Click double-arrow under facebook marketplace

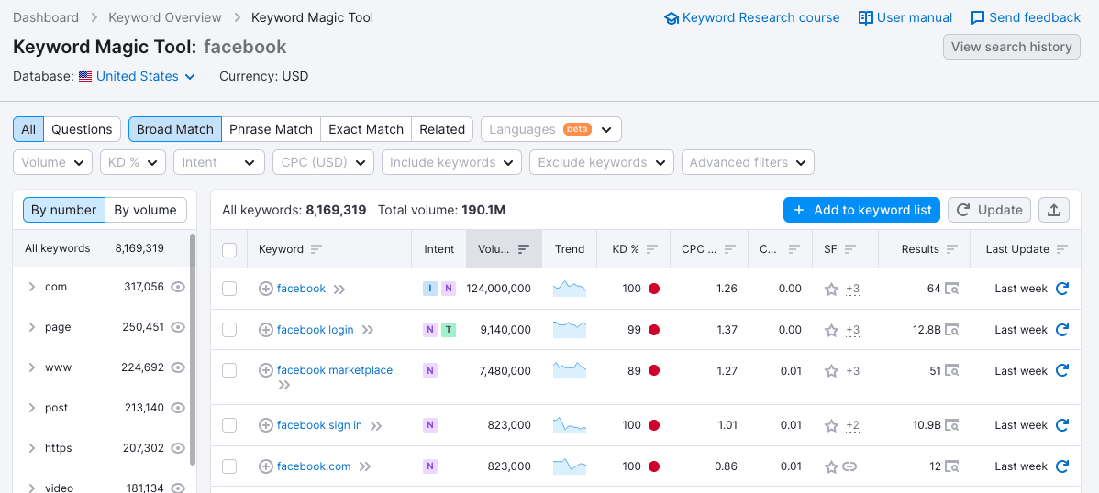tap(283, 385)
